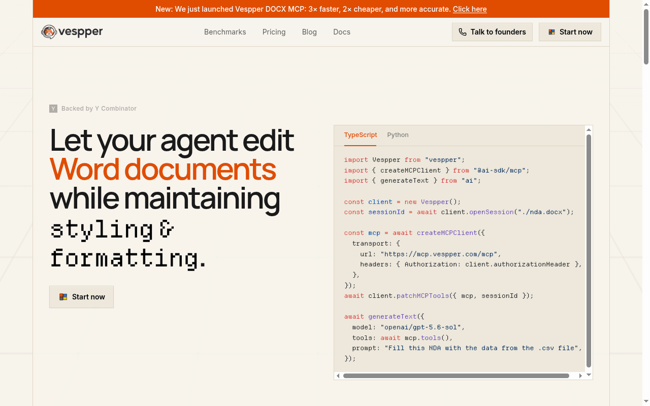Image resolution: width=650 pixels, height=406 pixels.
Task: Click the Vespper logo in the header
Action: (x=72, y=32)
